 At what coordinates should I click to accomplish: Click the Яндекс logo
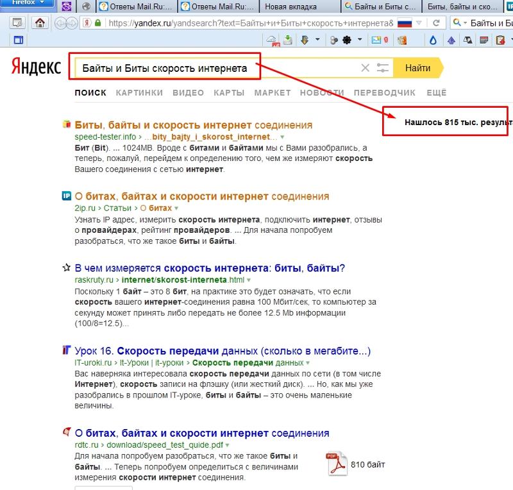[36, 67]
